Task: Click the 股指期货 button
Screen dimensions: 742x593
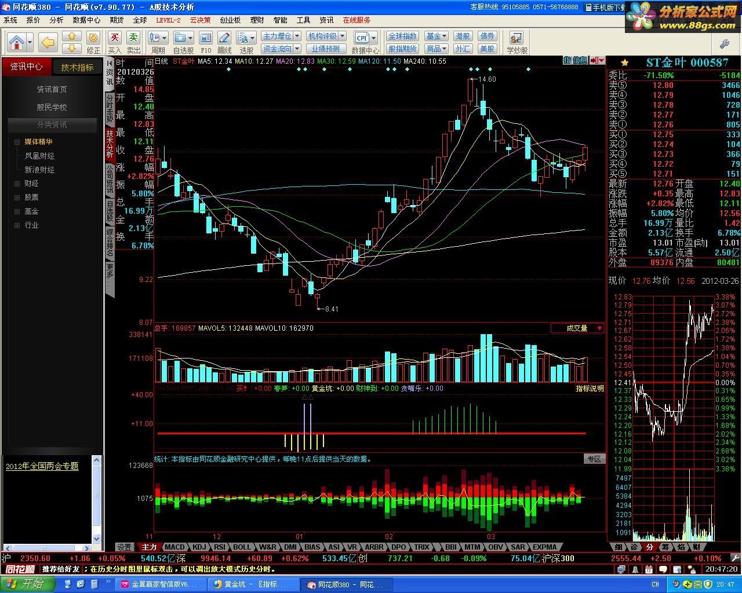Action: (x=402, y=49)
